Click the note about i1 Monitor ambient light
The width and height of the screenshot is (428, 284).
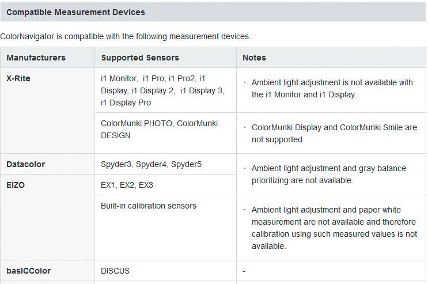click(332, 89)
